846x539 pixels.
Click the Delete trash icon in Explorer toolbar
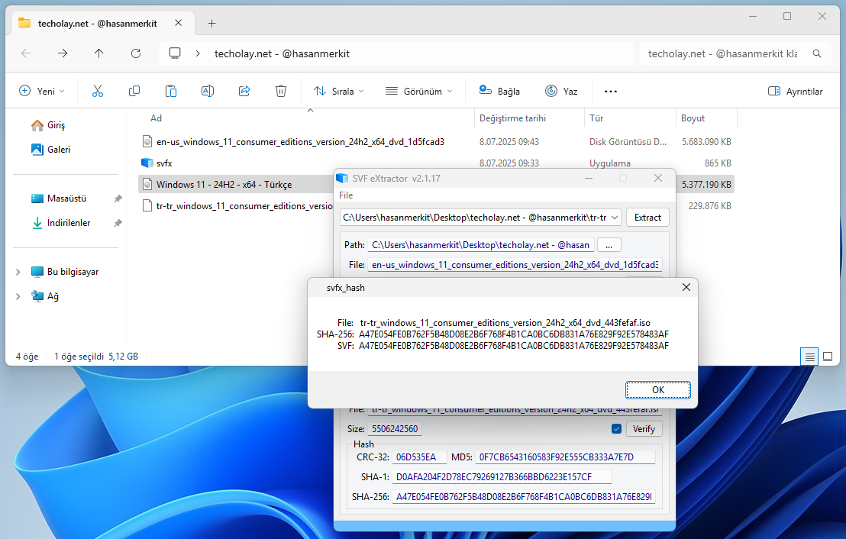click(x=281, y=91)
